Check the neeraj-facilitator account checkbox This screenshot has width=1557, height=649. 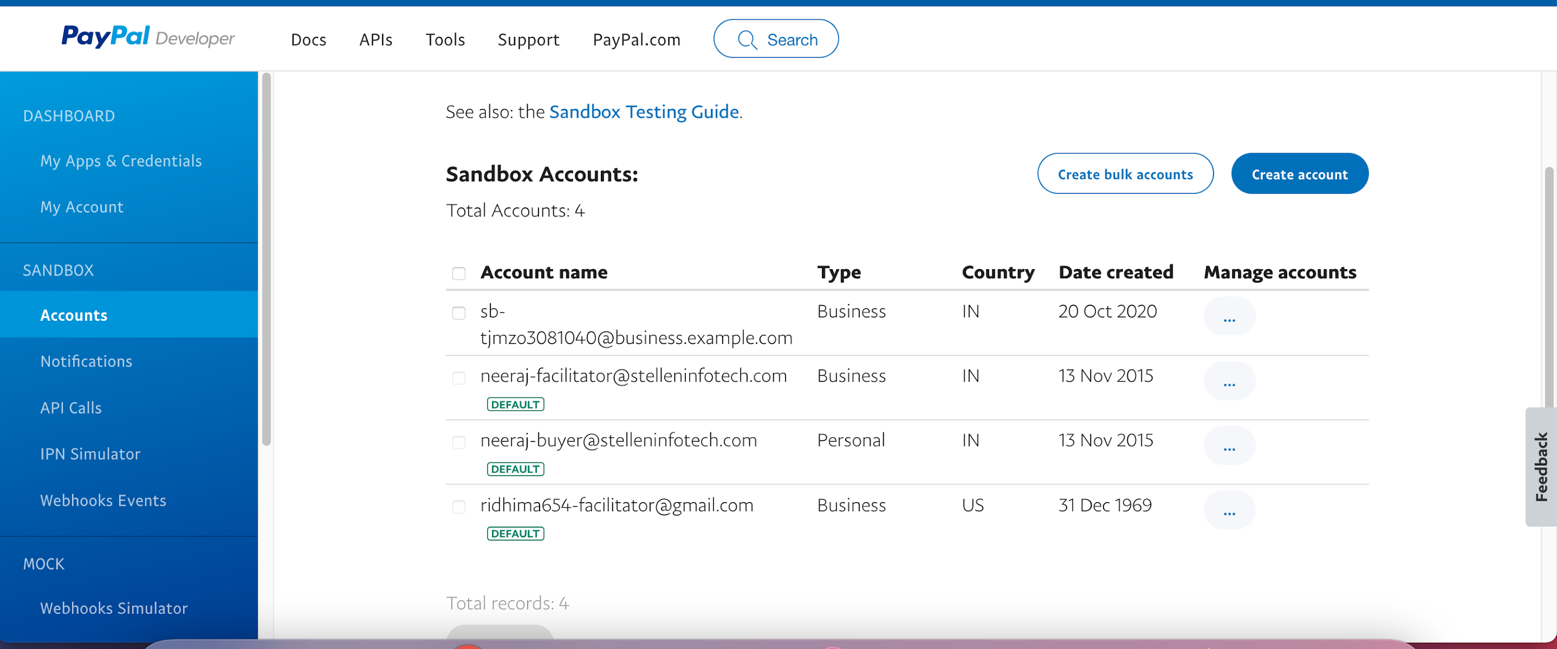(x=459, y=377)
